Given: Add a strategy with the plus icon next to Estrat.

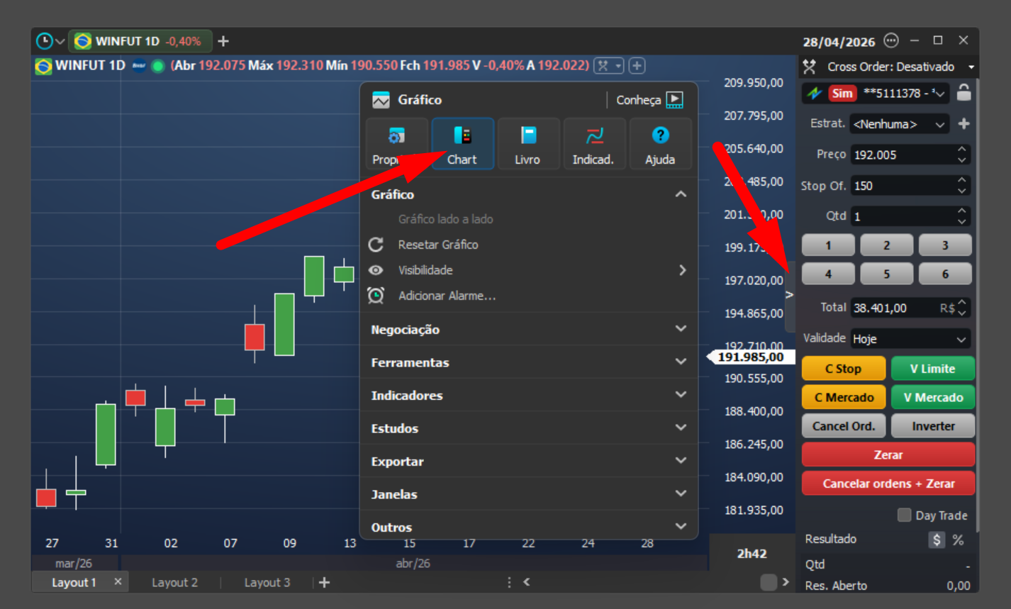Looking at the screenshot, I should tap(963, 123).
